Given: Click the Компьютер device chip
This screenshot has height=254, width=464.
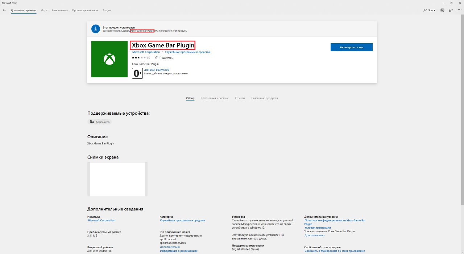Looking at the screenshot, I should click(100, 122).
